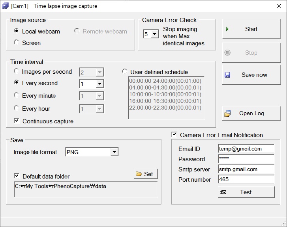Click the floppy disk Save now icon

[227, 75]
